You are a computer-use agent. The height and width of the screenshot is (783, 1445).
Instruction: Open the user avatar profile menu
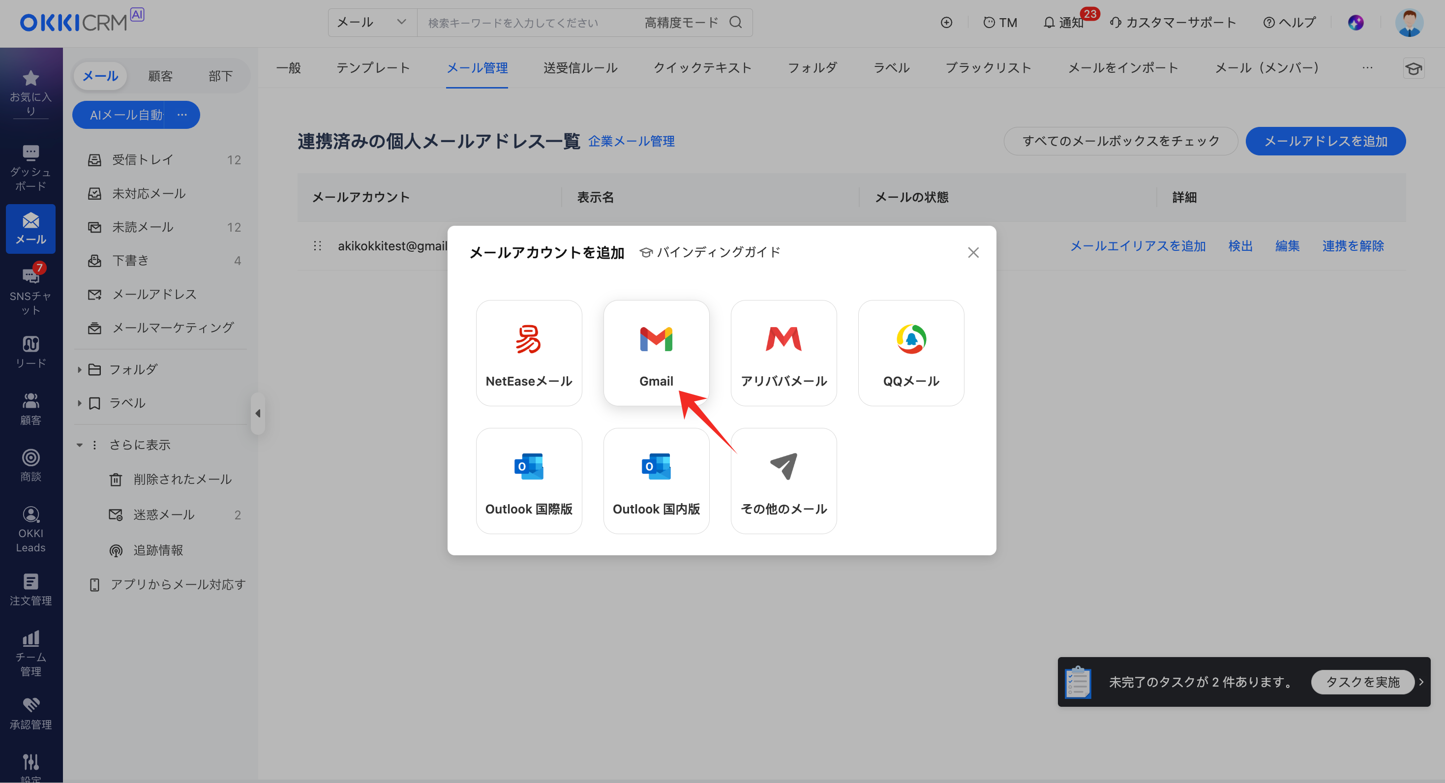(1409, 23)
